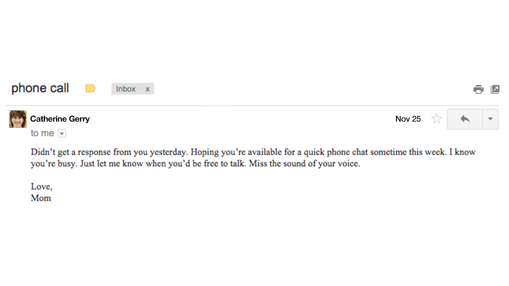
Task: View Catherine Gerry's profile photo
Action: [18, 119]
